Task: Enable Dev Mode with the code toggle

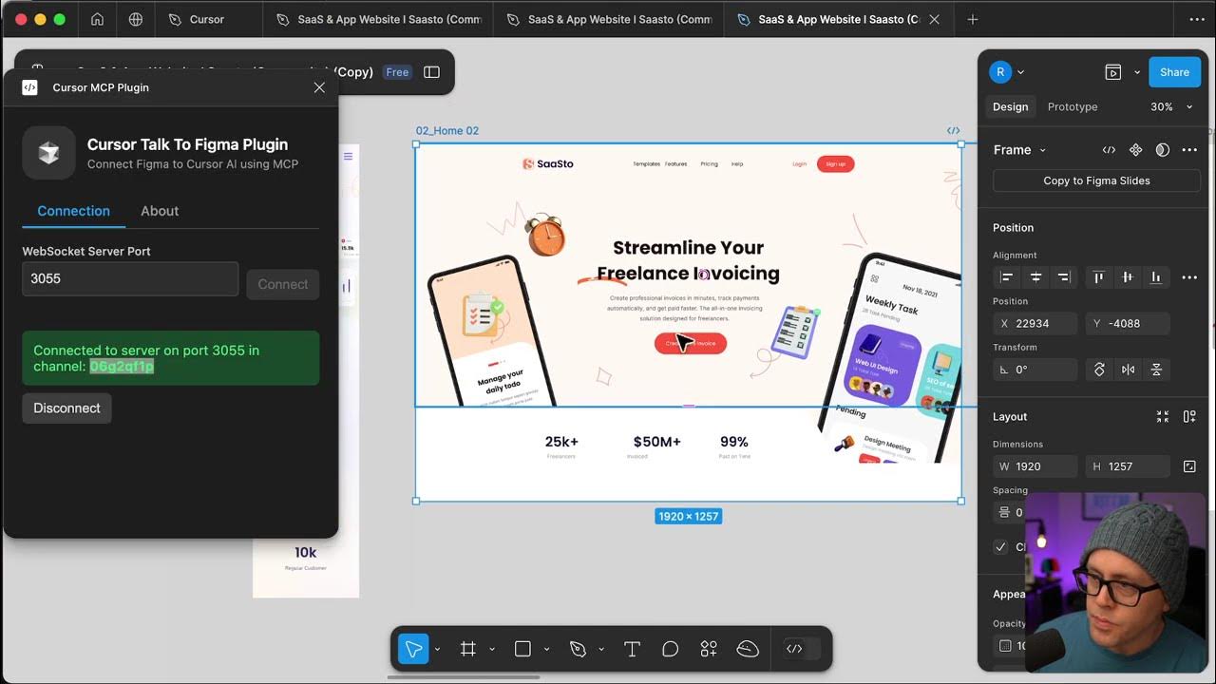Action: [x=796, y=648]
